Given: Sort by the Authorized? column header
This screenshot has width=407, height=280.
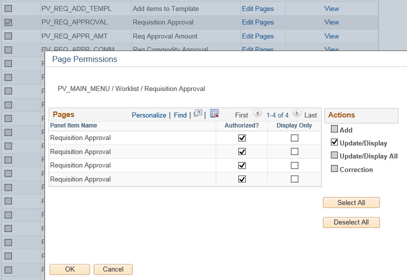Looking at the screenshot, I should click(242, 125).
